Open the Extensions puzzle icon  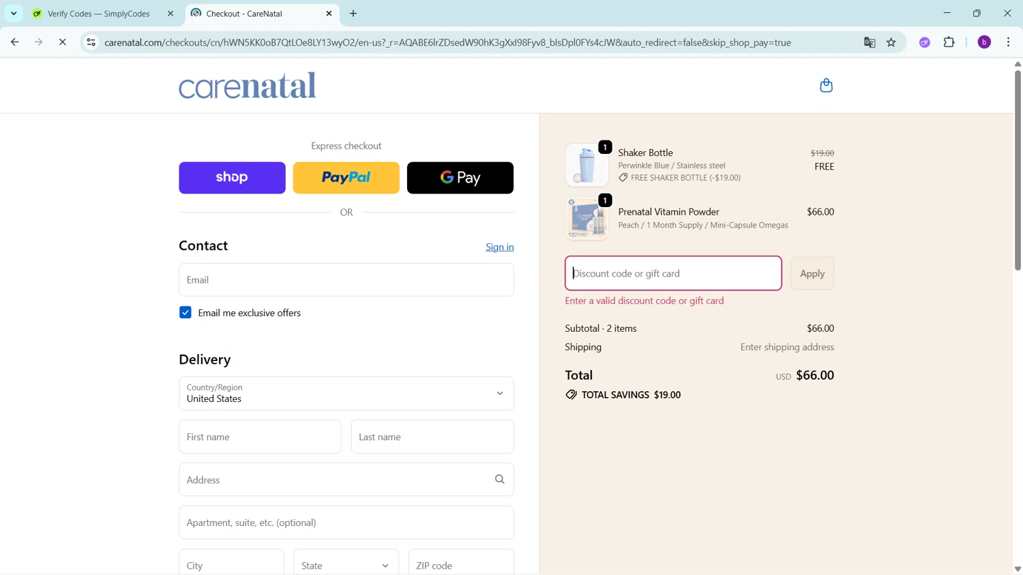coord(949,42)
